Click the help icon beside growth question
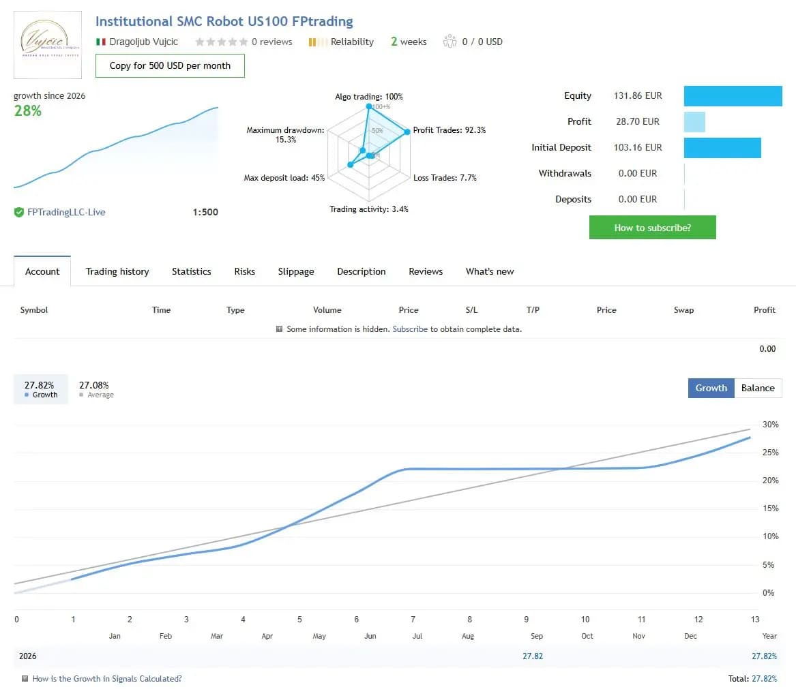The width and height of the screenshot is (796, 700). (x=25, y=678)
